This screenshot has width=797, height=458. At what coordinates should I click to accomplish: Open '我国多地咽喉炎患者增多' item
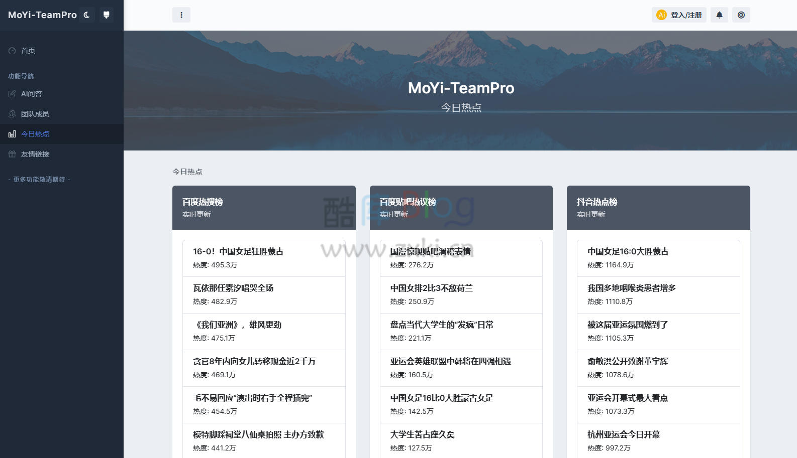(658, 295)
